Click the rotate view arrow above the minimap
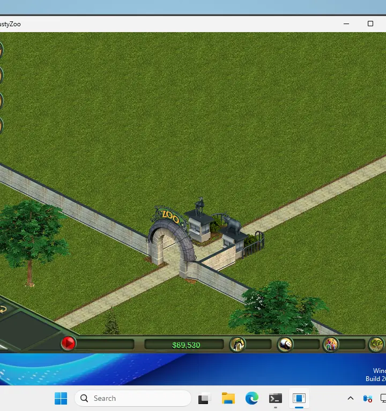386x411 pixels. 3,309
